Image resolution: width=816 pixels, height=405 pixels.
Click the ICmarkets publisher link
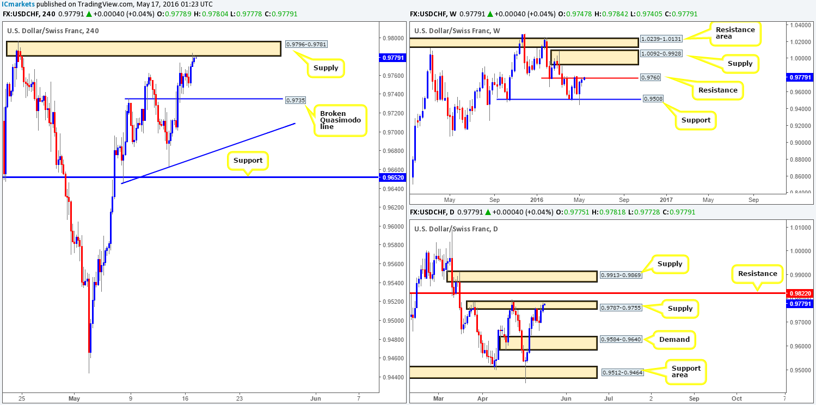click(x=19, y=4)
